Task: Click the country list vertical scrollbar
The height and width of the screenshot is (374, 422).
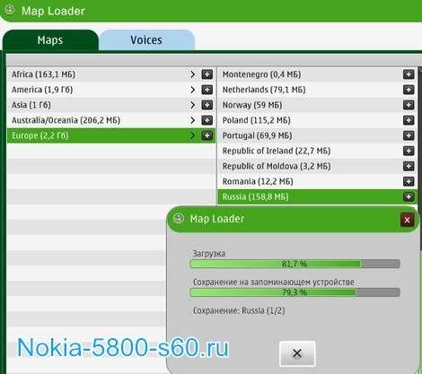Action: pos(419,159)
